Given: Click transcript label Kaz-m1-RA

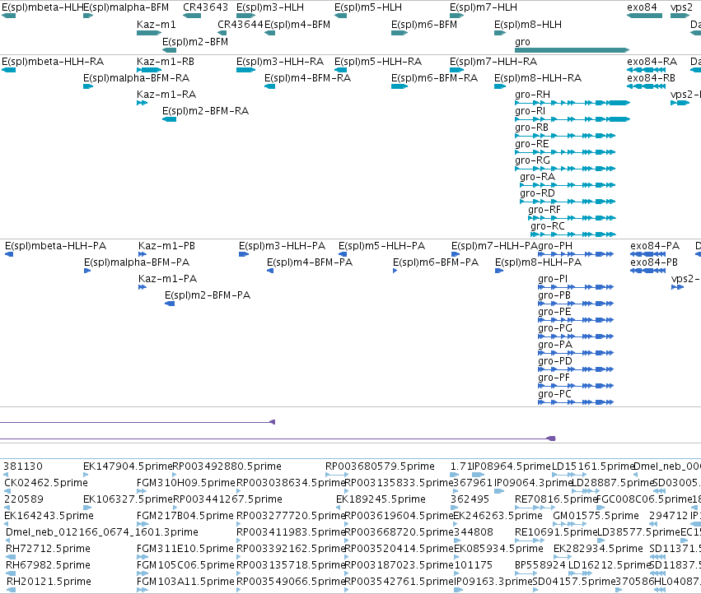Looking at the screenshot, I should pyautogui.click(x=166, y=95).
